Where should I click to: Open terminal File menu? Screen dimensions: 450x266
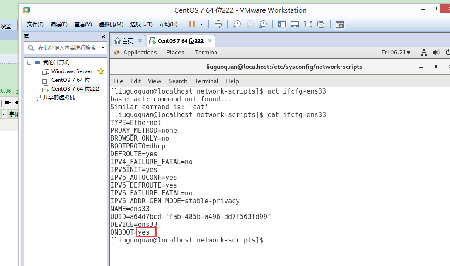click(118, 81)
